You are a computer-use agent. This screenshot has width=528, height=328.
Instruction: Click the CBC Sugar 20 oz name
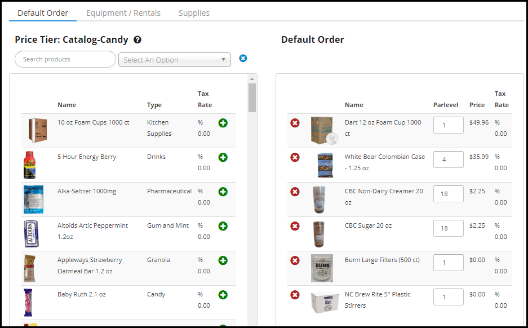(x=369, y=225)
